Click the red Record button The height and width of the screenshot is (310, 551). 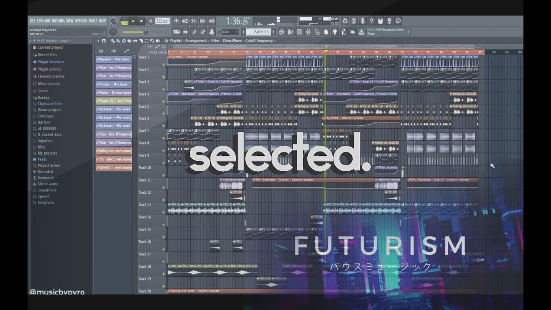click(x=151, y=21)
